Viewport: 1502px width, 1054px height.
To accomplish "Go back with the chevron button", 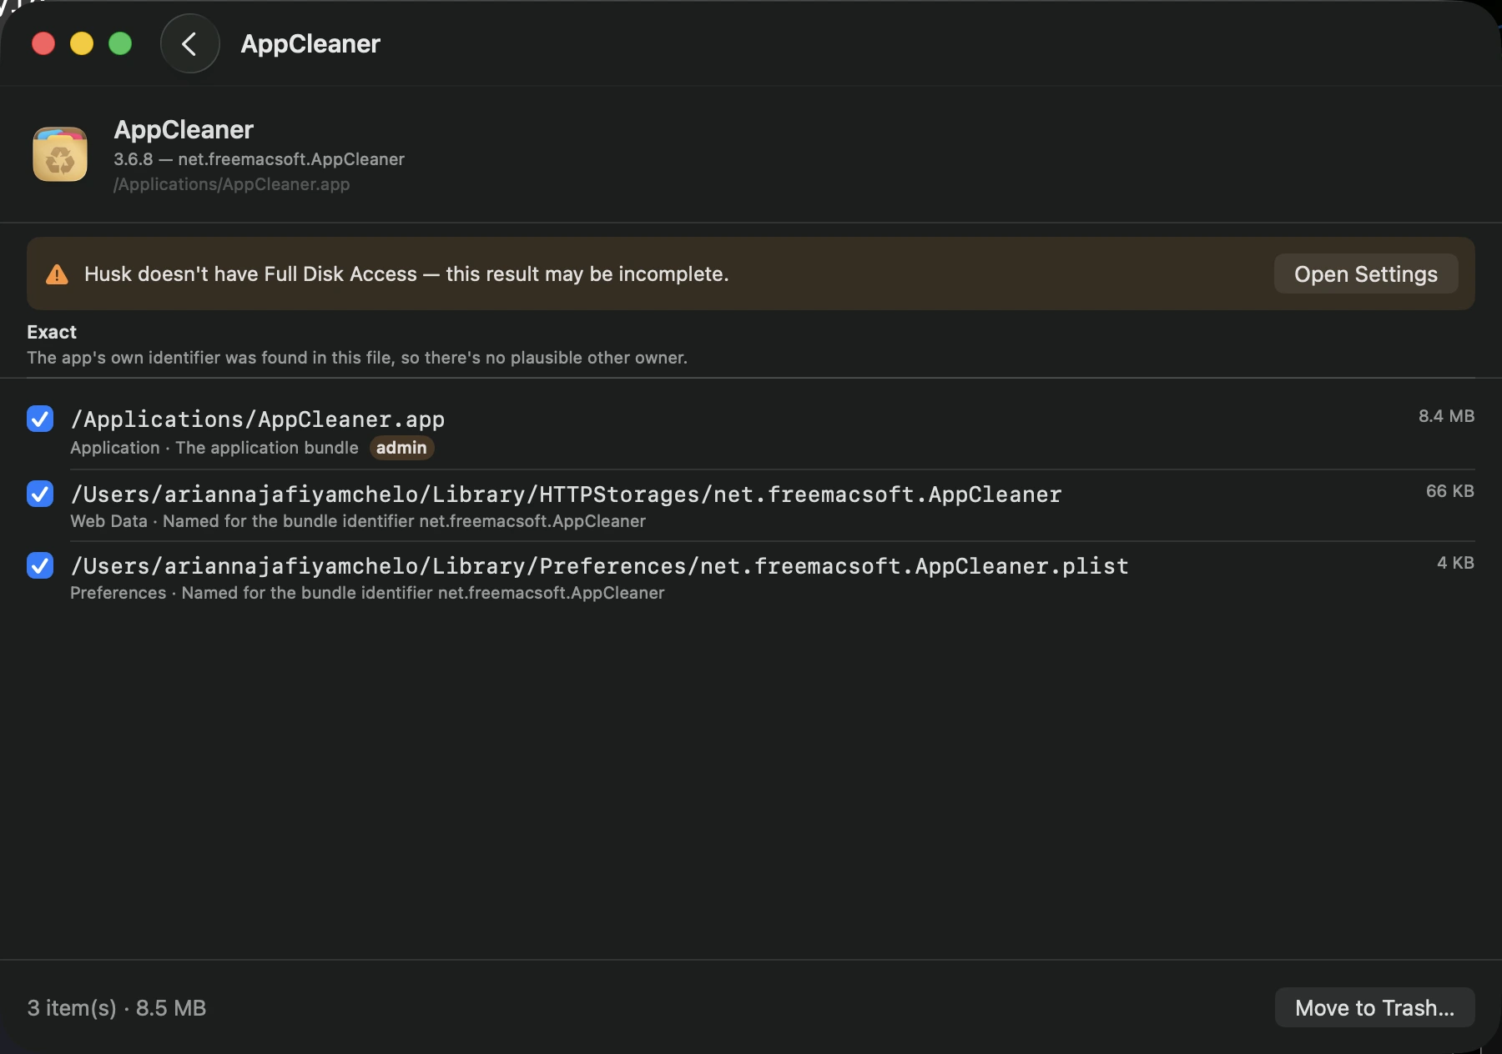I will [x=189, y=43].
